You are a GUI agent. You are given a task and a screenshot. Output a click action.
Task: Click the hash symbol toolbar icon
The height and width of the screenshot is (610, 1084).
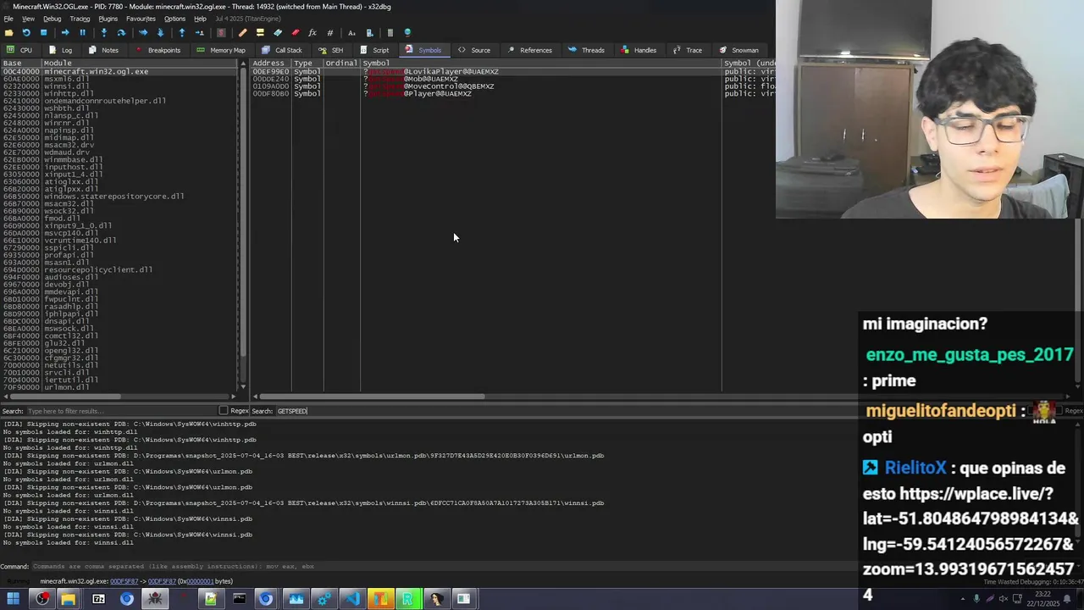pos(329,33)
